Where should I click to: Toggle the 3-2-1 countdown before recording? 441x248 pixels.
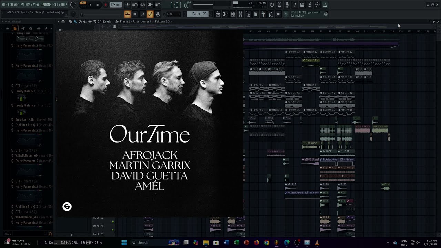143,5
